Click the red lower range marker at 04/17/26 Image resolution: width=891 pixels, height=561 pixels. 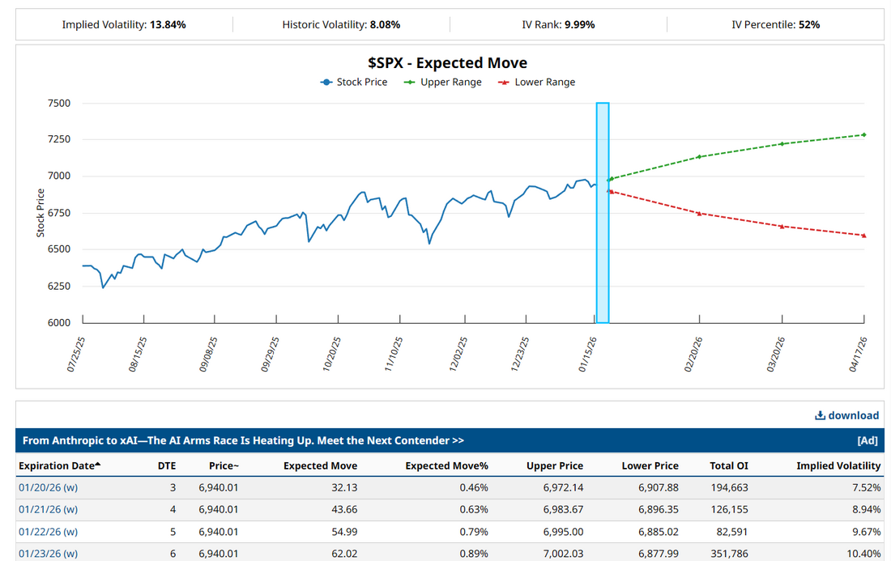click(864, 236)
